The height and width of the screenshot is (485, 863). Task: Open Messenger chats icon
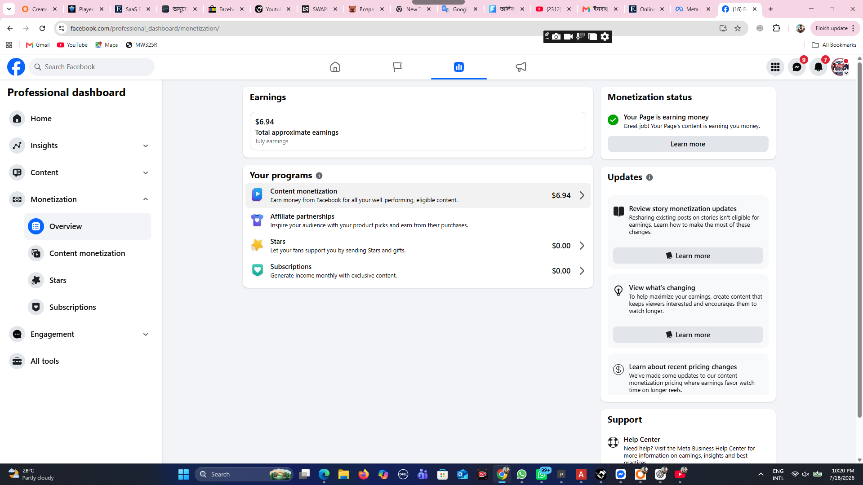point(797,67)
